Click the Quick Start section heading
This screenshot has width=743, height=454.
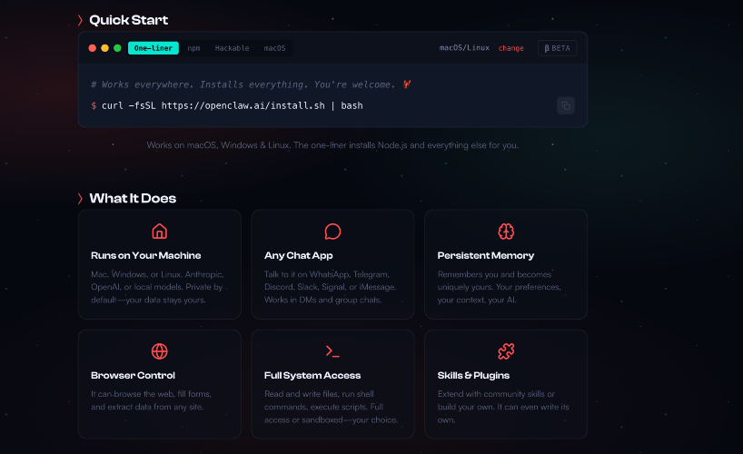(128, 20)
